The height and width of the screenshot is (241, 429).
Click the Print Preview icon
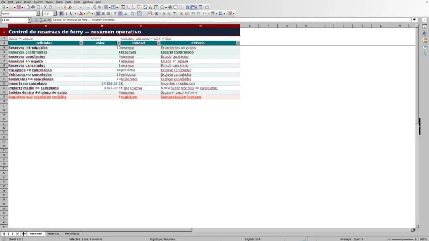point(38,8)
